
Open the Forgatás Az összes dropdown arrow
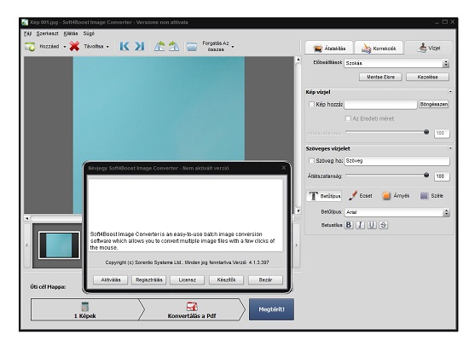click(233, 47)
